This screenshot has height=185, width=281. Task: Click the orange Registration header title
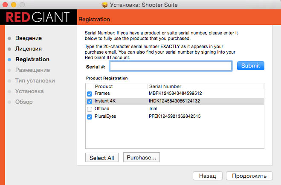tap(94, 19)
